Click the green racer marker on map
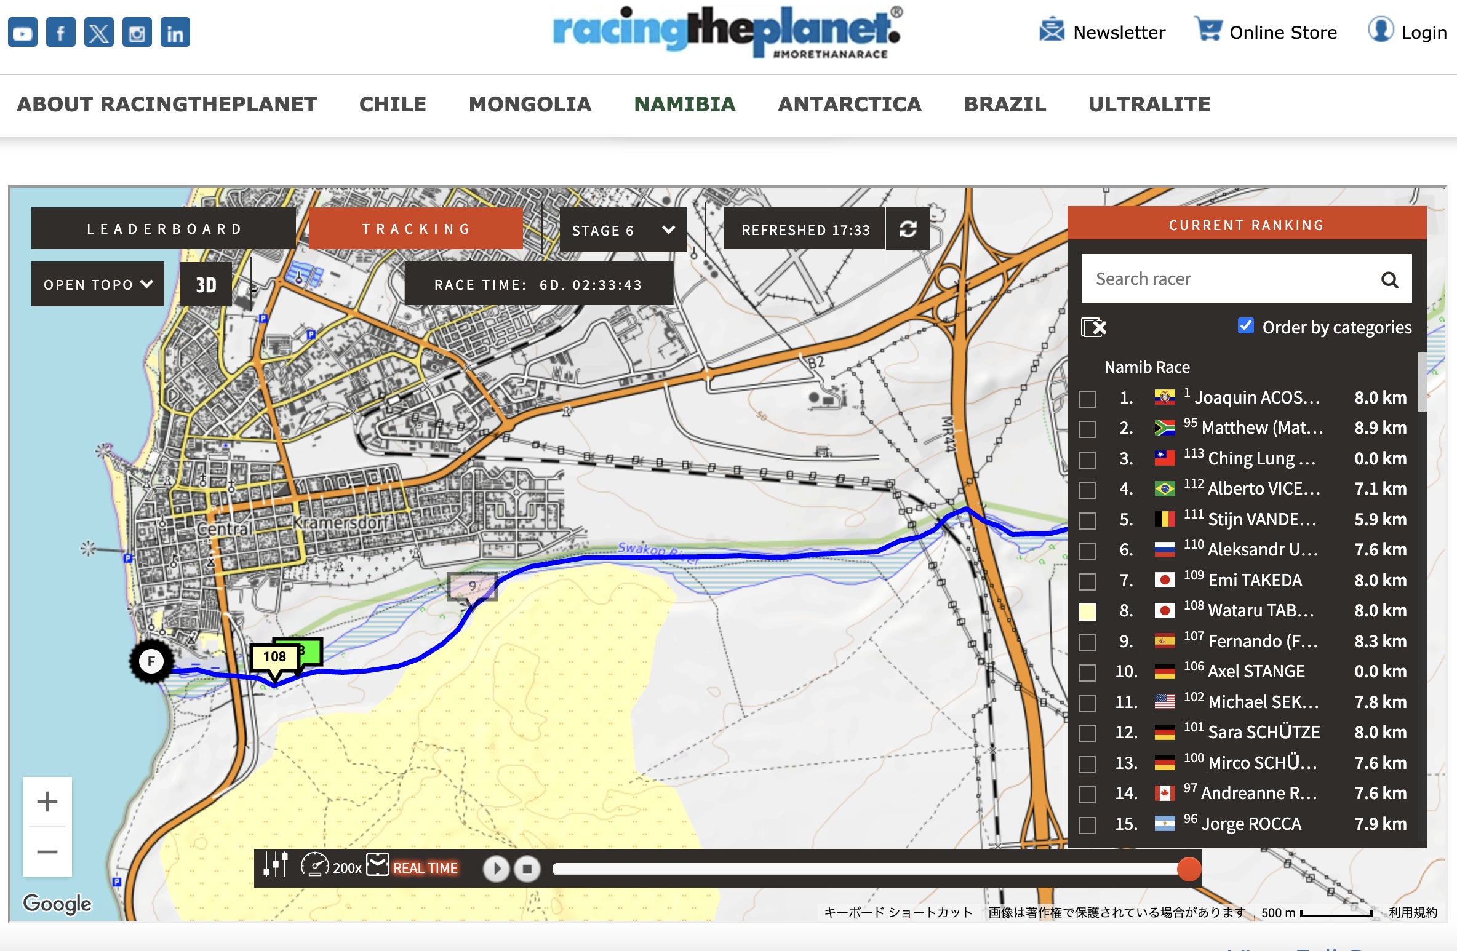Image resolution: width=1457 pixels, height=951 pixels. 311,651
